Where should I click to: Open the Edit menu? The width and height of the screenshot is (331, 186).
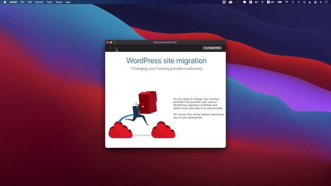(30, 2)
